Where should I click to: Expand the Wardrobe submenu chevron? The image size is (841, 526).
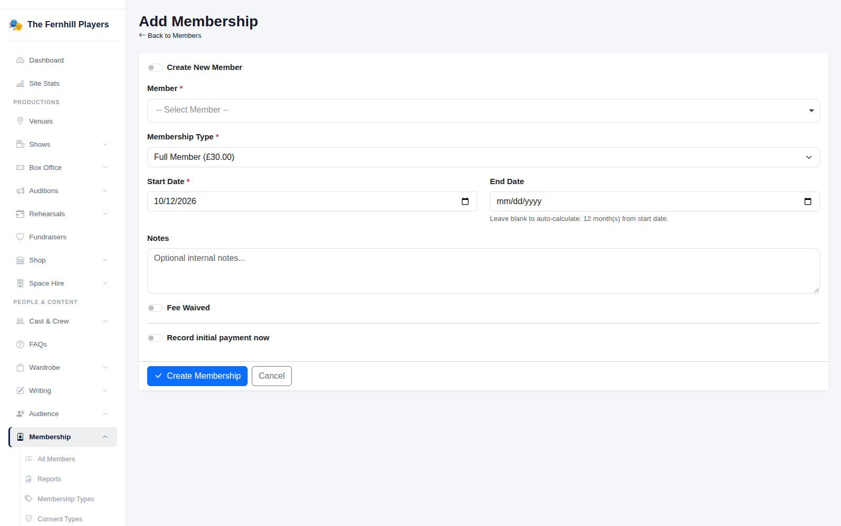pyautogui.click(x=105, y=368)
